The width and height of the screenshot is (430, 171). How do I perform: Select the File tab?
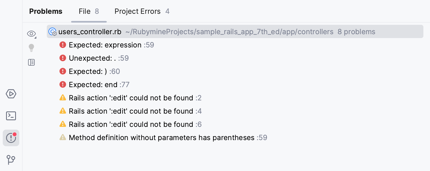pyautogui.click(x=84, y=11)
